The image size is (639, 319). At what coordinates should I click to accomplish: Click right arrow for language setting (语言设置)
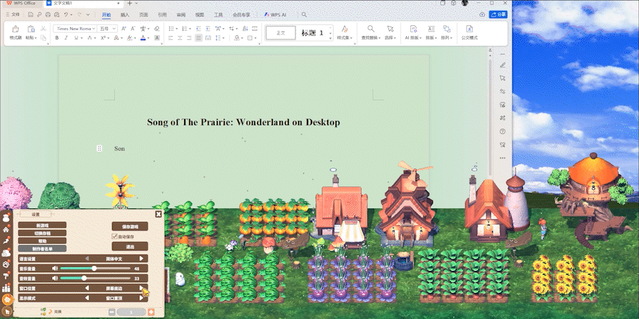tap(141, 258)
